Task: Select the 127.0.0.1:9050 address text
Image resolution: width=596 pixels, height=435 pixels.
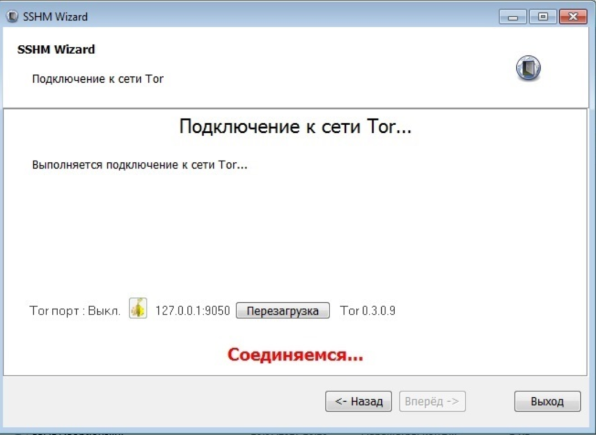Action: pyautogui.click(x=193, y=310)
